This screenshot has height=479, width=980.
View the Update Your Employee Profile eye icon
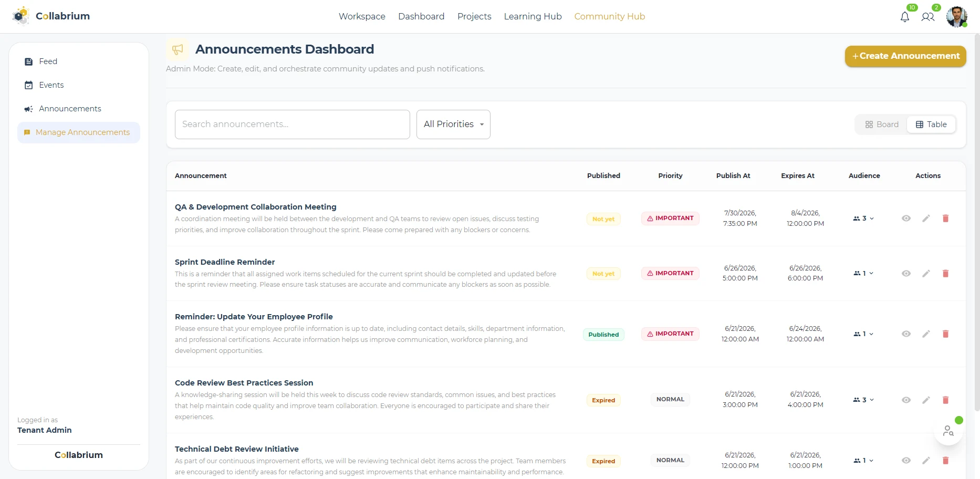906,334
